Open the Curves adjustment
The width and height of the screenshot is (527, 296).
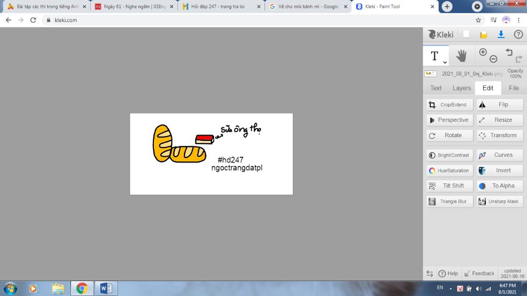tap(500, 155)
